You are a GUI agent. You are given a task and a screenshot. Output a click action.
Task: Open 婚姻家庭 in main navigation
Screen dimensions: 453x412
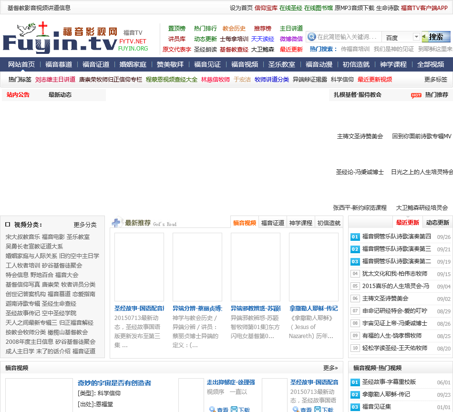point(133,64)
